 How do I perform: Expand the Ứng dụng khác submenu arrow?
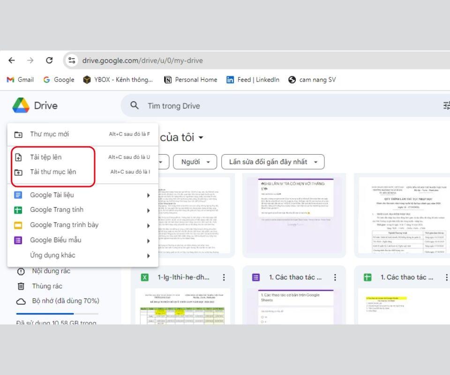148,255
